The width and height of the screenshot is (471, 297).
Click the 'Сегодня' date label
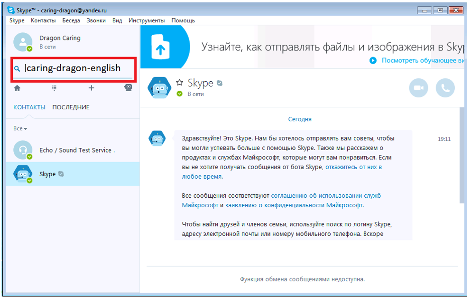300,119
